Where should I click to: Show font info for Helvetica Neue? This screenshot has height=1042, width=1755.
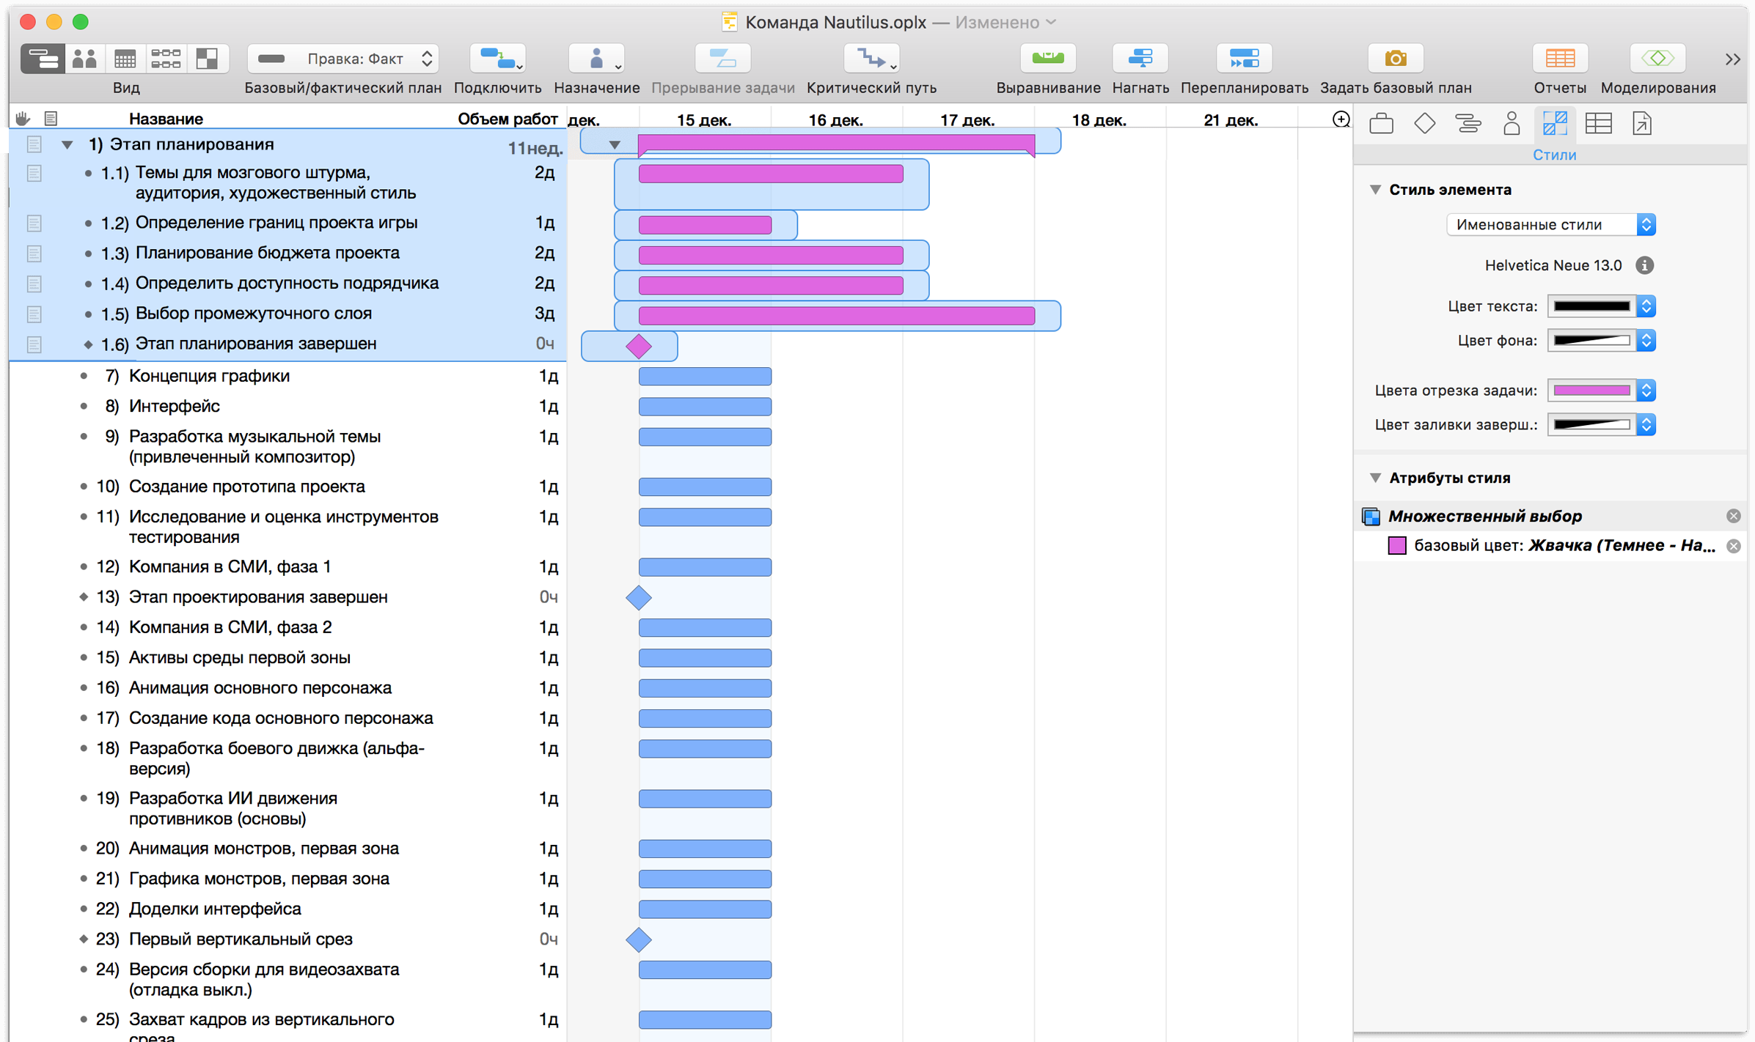click(1644, 265)
